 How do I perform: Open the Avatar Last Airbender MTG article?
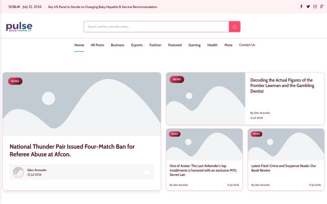click(203, 170)
